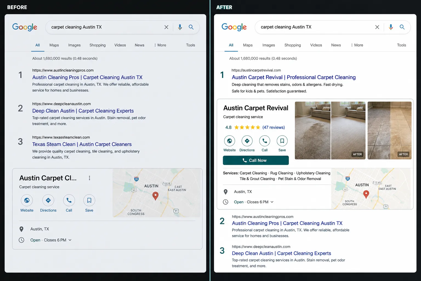The height and width of the screenshot is (281, 421).
Task: Click the Save icon under Austin Carpet Revival
Action: click(282, 141)
